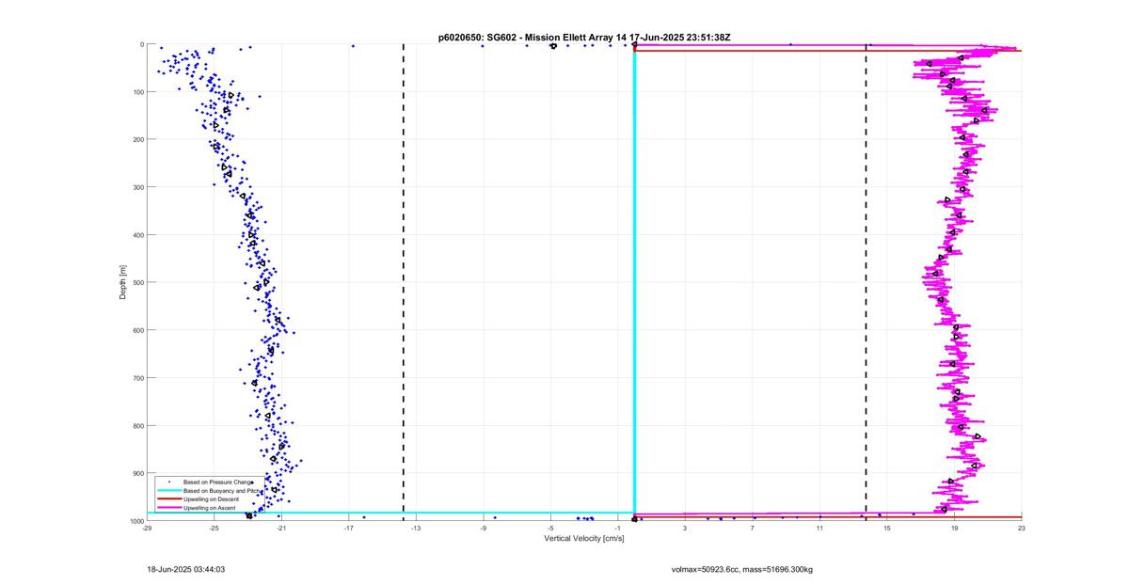Click the velocity axis tick label '23'

pos(1022,530)
